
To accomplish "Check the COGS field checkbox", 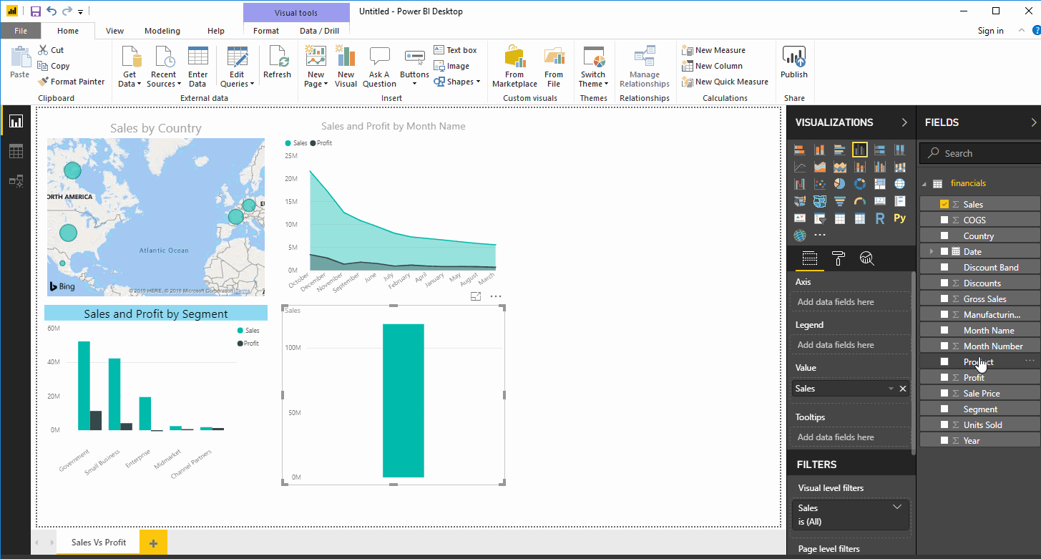I will point(944,220).
